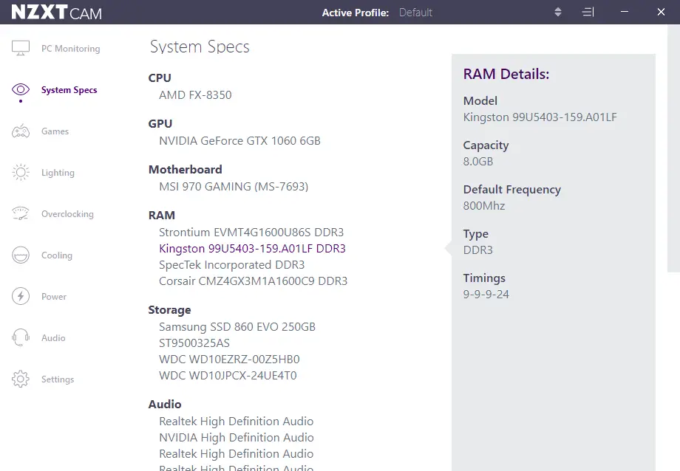Click the vertical scrollbar on right edge
Image resolution: width=680 pixels, height=471 pixels.
tap(673, 148)
